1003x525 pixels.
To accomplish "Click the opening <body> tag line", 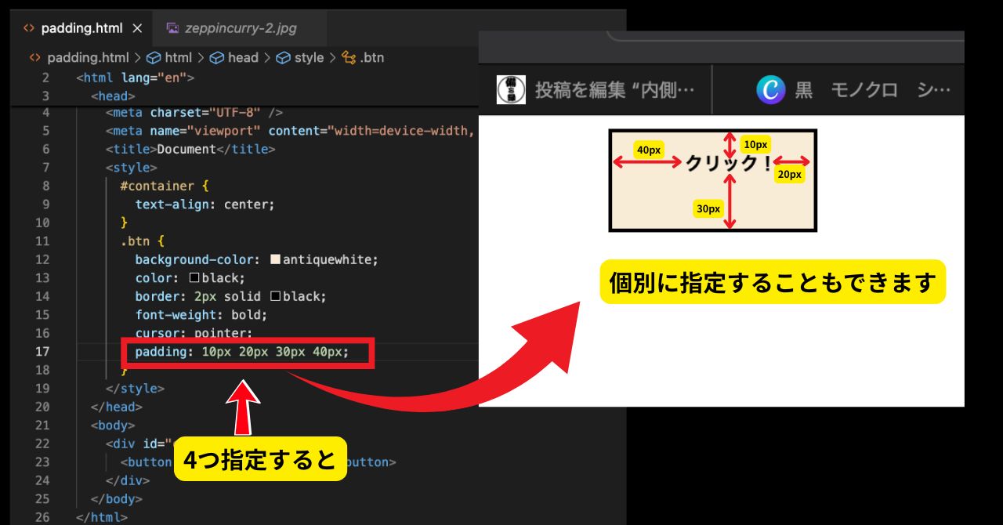I will (x=113, y=425).
